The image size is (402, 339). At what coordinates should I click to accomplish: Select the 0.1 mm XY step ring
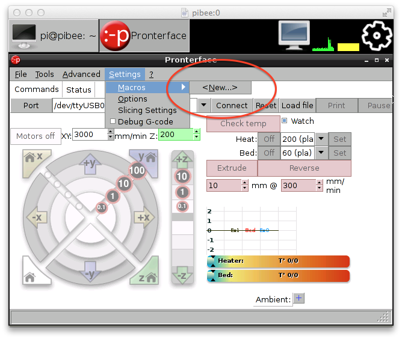click(x=101, y=207)
